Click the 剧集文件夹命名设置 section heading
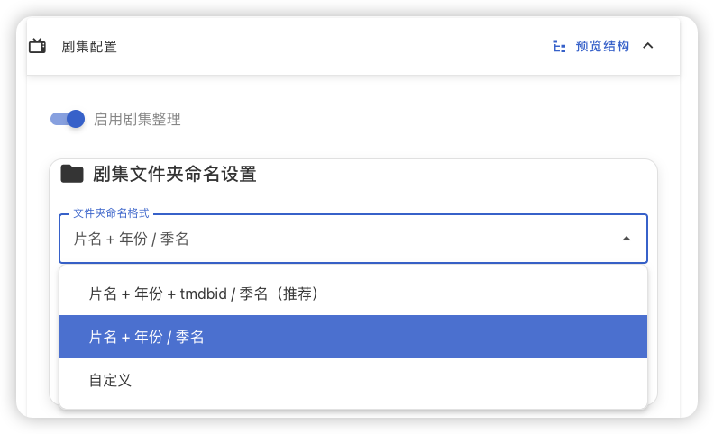 tap(174, 174)
